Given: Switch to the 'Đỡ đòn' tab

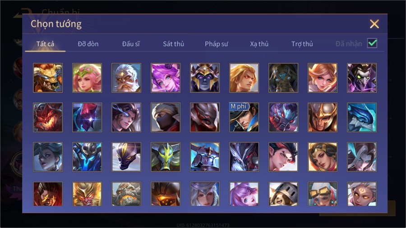Looking at the screenshot, I should 88,44.
